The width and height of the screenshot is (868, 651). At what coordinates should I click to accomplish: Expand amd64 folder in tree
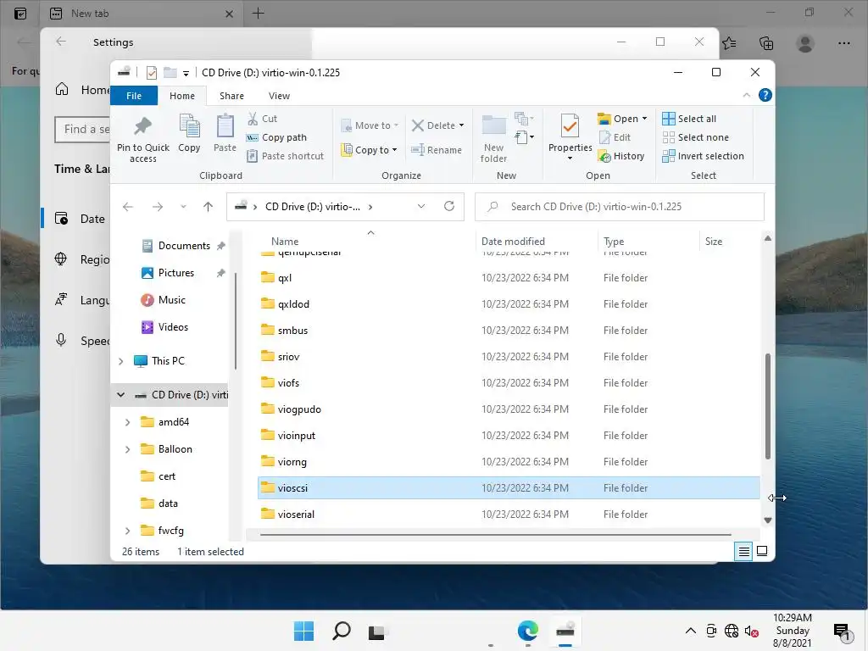click(x=127, y=422)
